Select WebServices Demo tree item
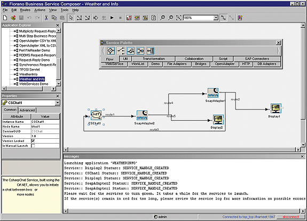Viewport: 307px width, 221px height. pos(34,84)
